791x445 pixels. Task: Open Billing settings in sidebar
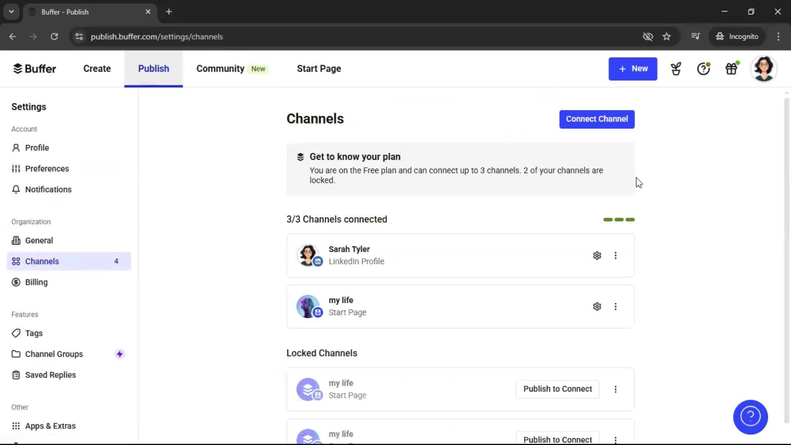pyautogui.click(x=36, y=282)
